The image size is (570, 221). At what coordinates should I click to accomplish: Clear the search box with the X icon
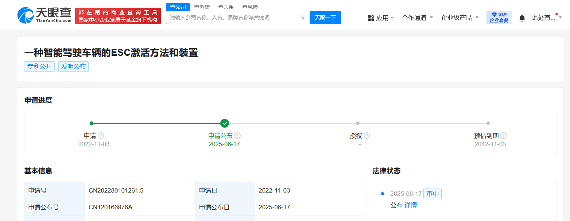[303, 18]
